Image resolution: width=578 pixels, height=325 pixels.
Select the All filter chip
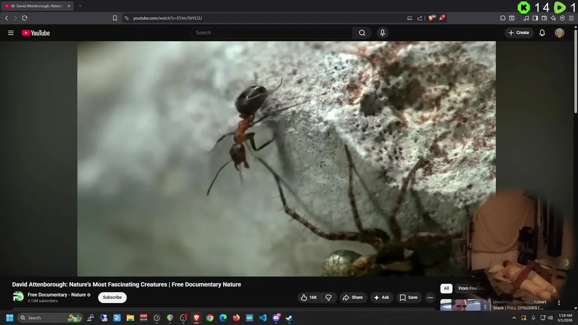pyautogui.click(x=446, y=288)
